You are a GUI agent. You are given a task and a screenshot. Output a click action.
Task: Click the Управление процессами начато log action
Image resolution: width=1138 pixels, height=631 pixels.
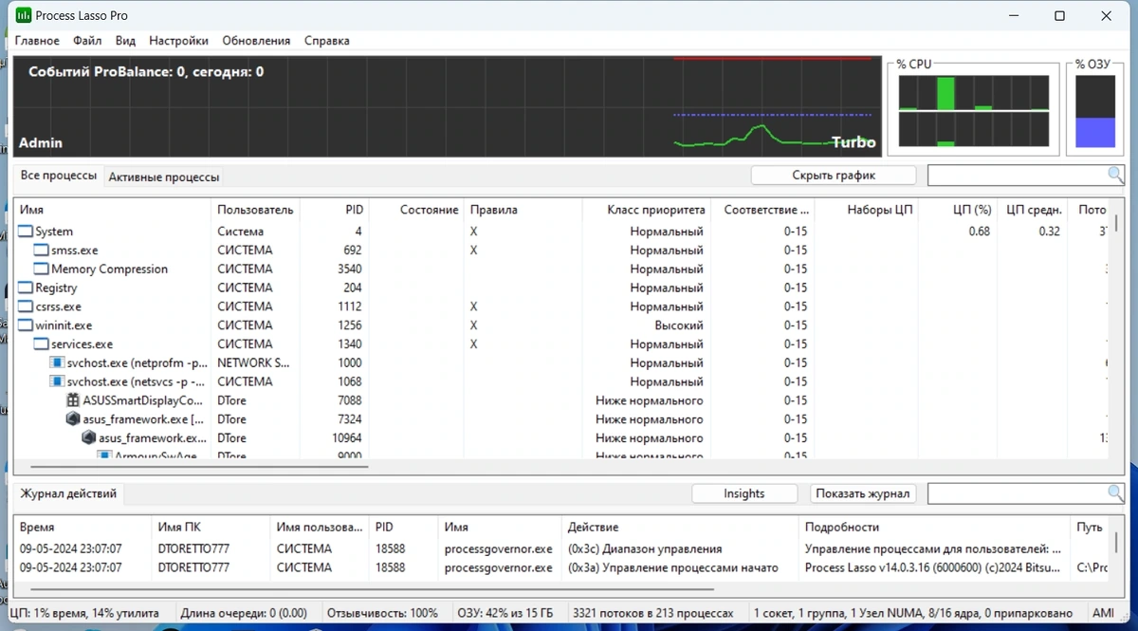(x=672, y=567)
